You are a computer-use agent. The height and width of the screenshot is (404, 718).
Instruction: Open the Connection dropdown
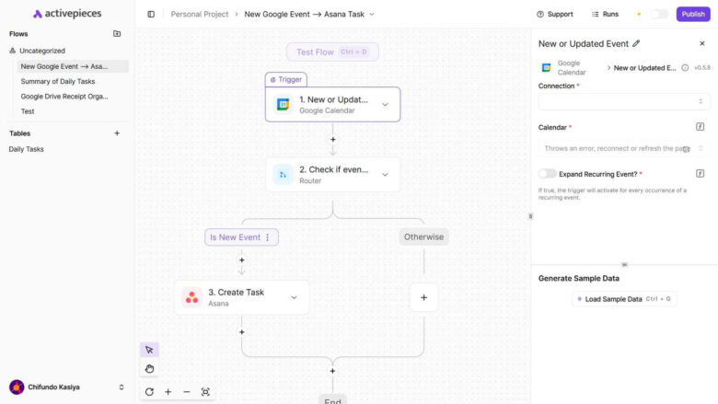pos(624,101)
